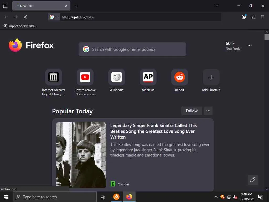Screen dimensions: 269x202
Task: Go forward with the forward arrow
Action: coord(15,17)
